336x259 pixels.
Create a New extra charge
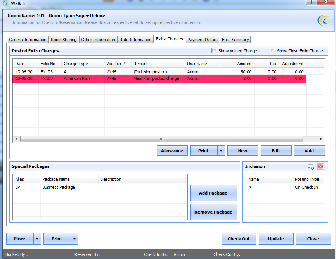[242, 150]
